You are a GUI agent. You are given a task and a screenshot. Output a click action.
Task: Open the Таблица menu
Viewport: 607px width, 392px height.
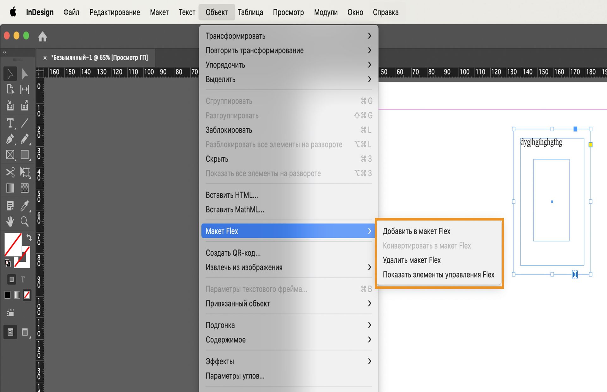point(250,12)
